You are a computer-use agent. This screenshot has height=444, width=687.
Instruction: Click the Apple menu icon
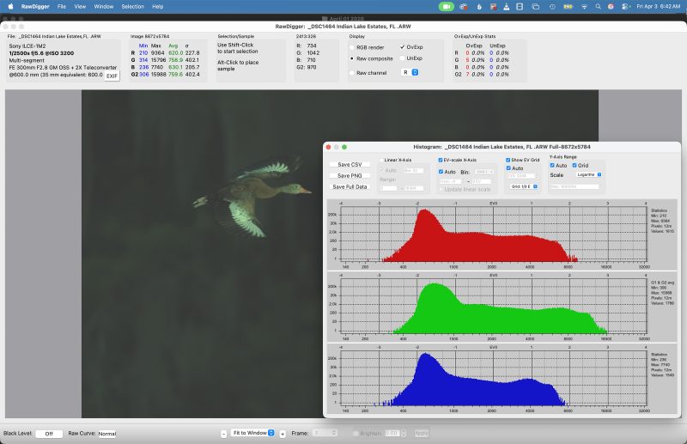click(10, 6)
